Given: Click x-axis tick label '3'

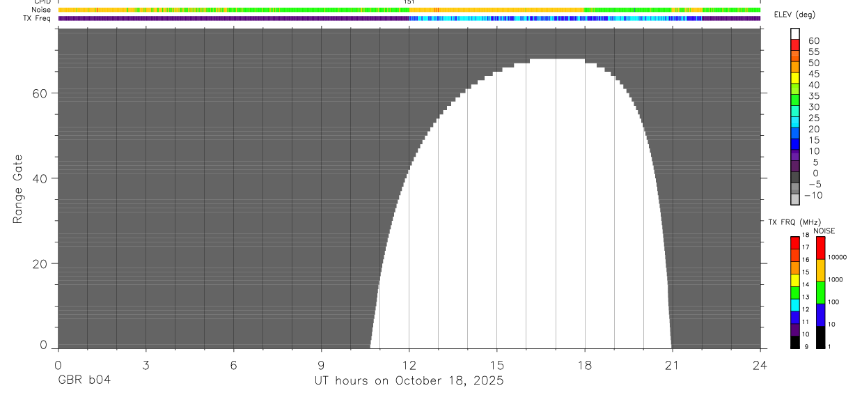Looking at the screenshot, I should 146,364.
